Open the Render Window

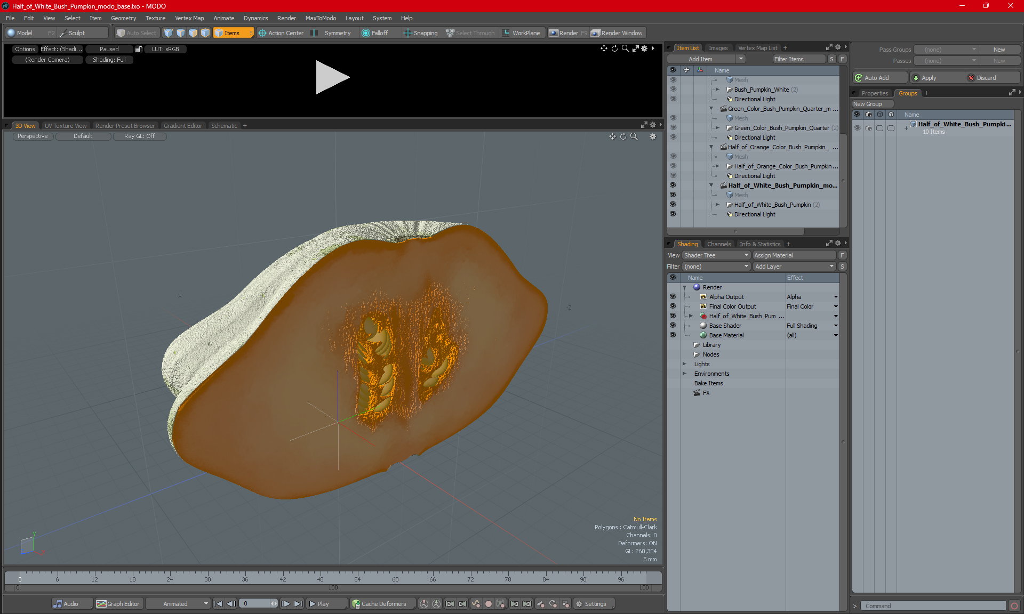tap(617, 33)
